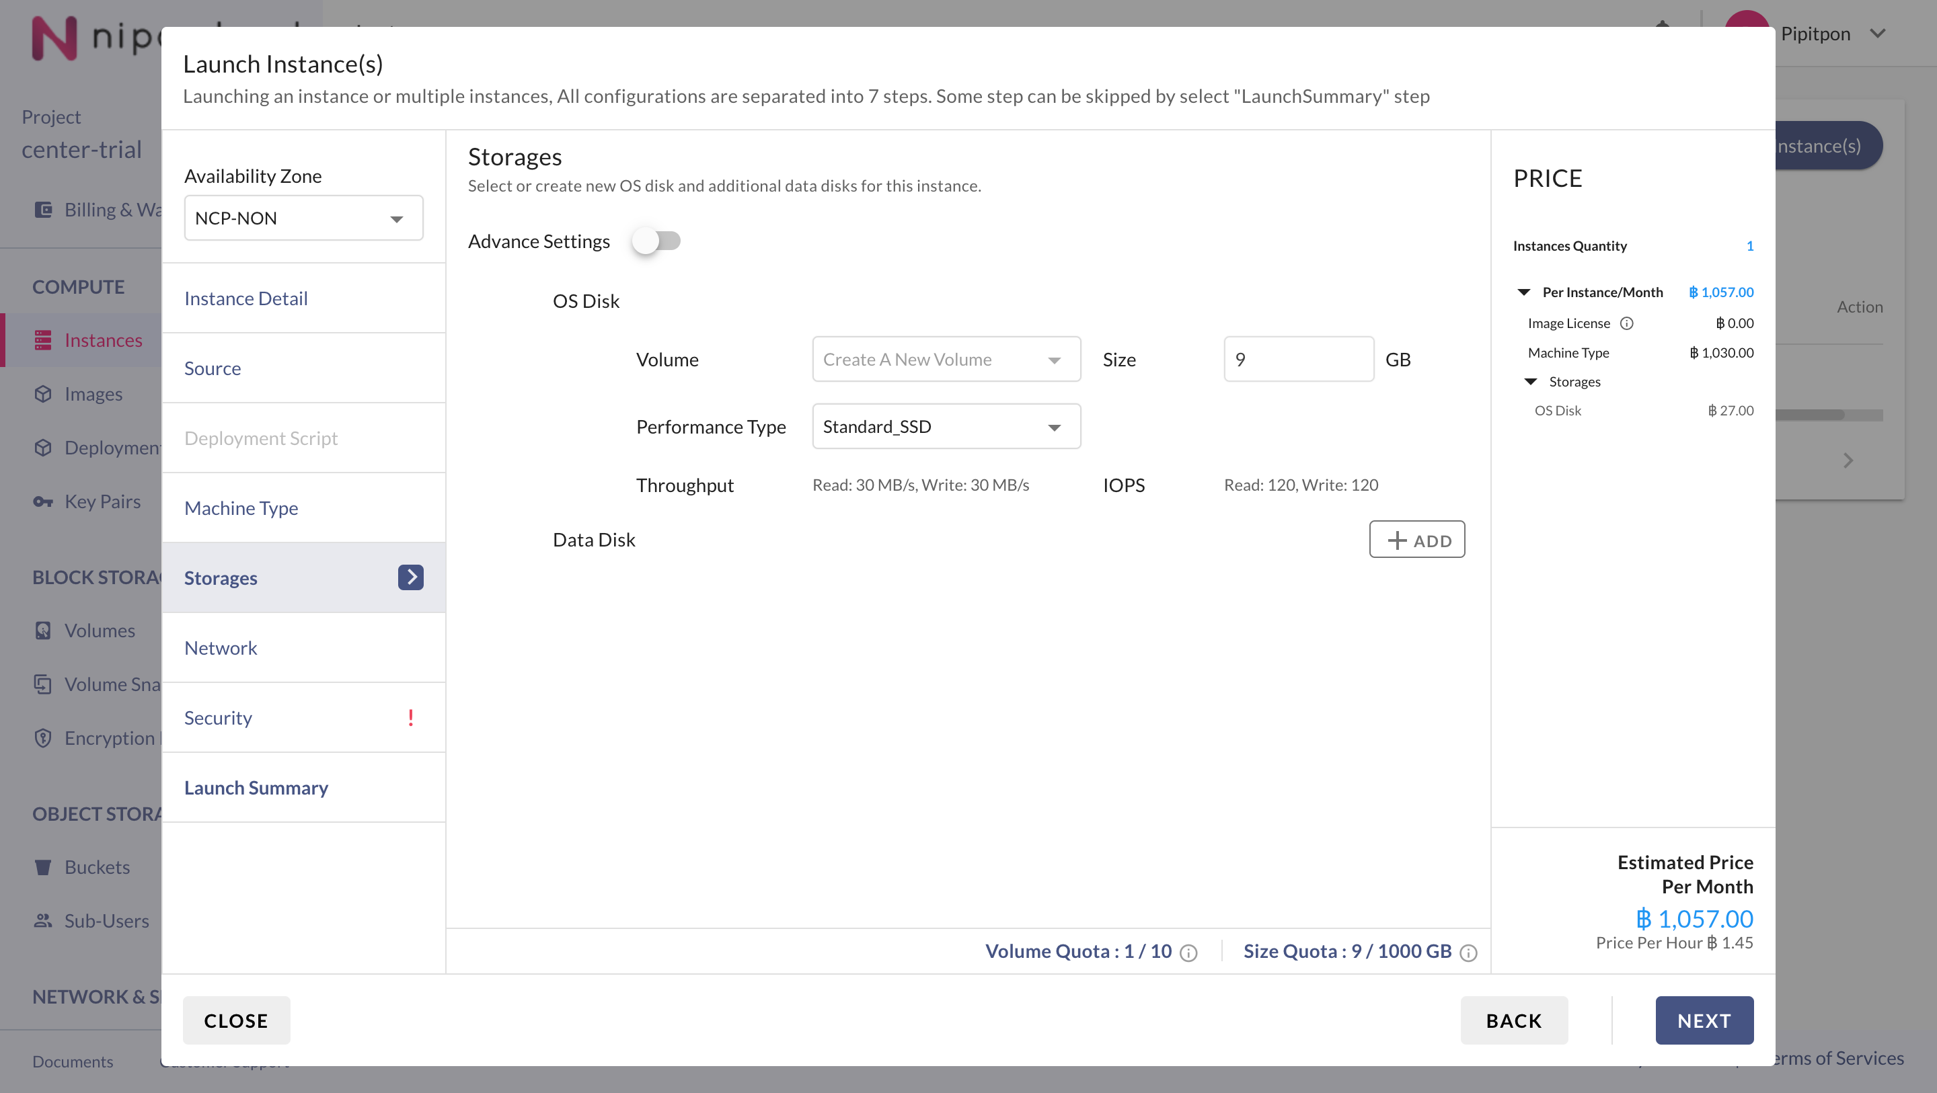Open the Launch Summary step
Screen dimensions: 1937x1093
(303, 788)
